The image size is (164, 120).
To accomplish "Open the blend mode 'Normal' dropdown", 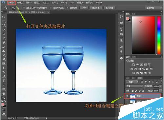I will [x=134, y=86].
